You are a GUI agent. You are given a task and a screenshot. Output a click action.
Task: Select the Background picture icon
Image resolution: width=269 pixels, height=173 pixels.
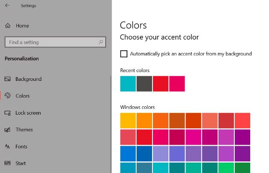8,79
